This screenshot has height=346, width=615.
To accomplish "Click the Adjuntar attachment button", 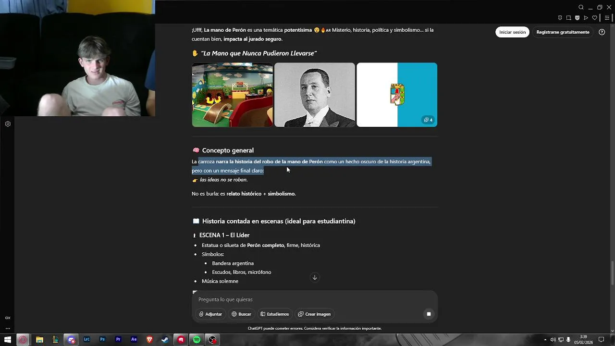I will [x=210, y=314].
